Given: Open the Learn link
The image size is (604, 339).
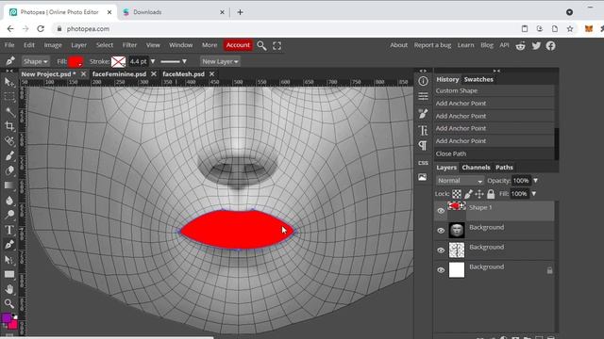Looking at the screenshot, I should tap(465, 45).
